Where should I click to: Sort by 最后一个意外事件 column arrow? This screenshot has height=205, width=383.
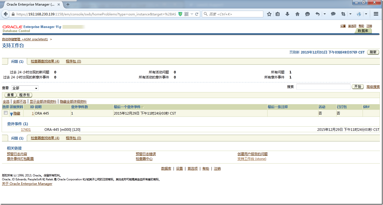tap(143, 107)
